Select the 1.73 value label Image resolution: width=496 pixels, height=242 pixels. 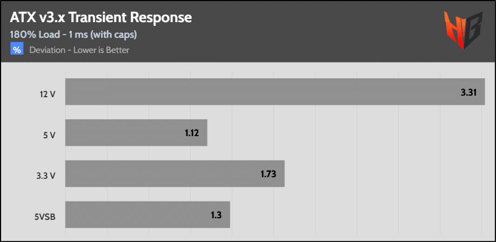(269, 174)
